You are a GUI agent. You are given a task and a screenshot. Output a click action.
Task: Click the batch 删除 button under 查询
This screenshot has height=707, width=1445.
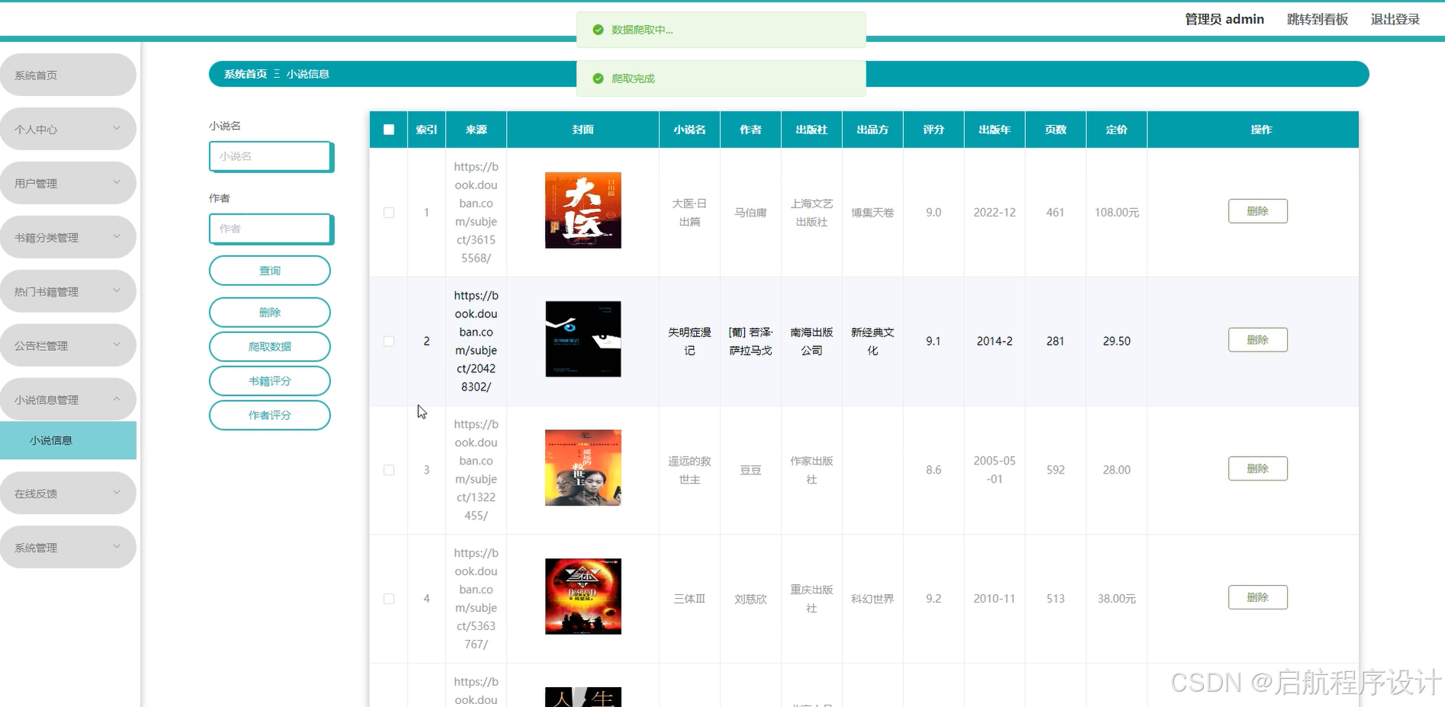269,312
